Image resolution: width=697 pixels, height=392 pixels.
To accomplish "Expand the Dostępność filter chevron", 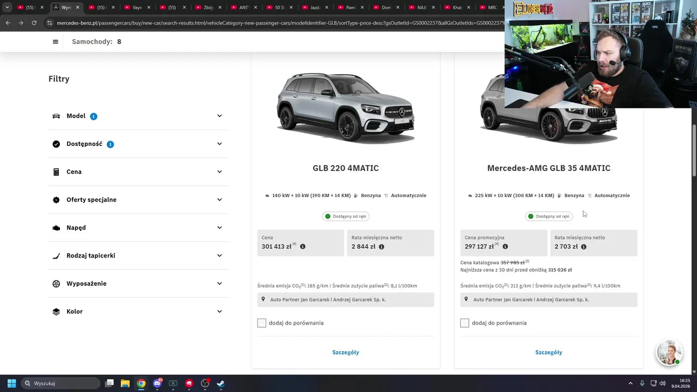I will coord(219,144).
